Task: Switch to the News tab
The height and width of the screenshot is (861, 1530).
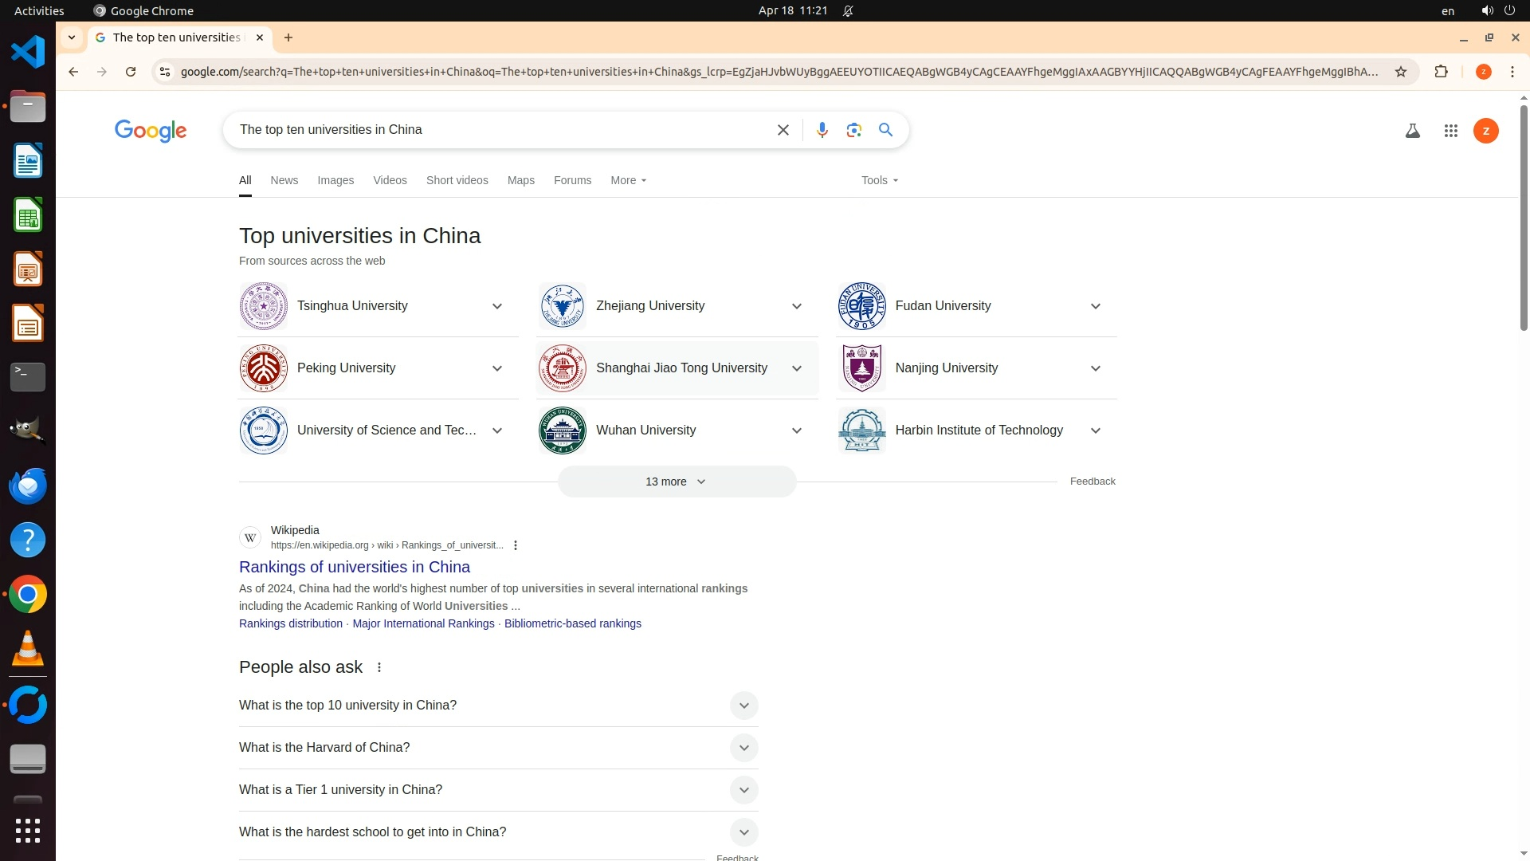Action: click(284, 180)
